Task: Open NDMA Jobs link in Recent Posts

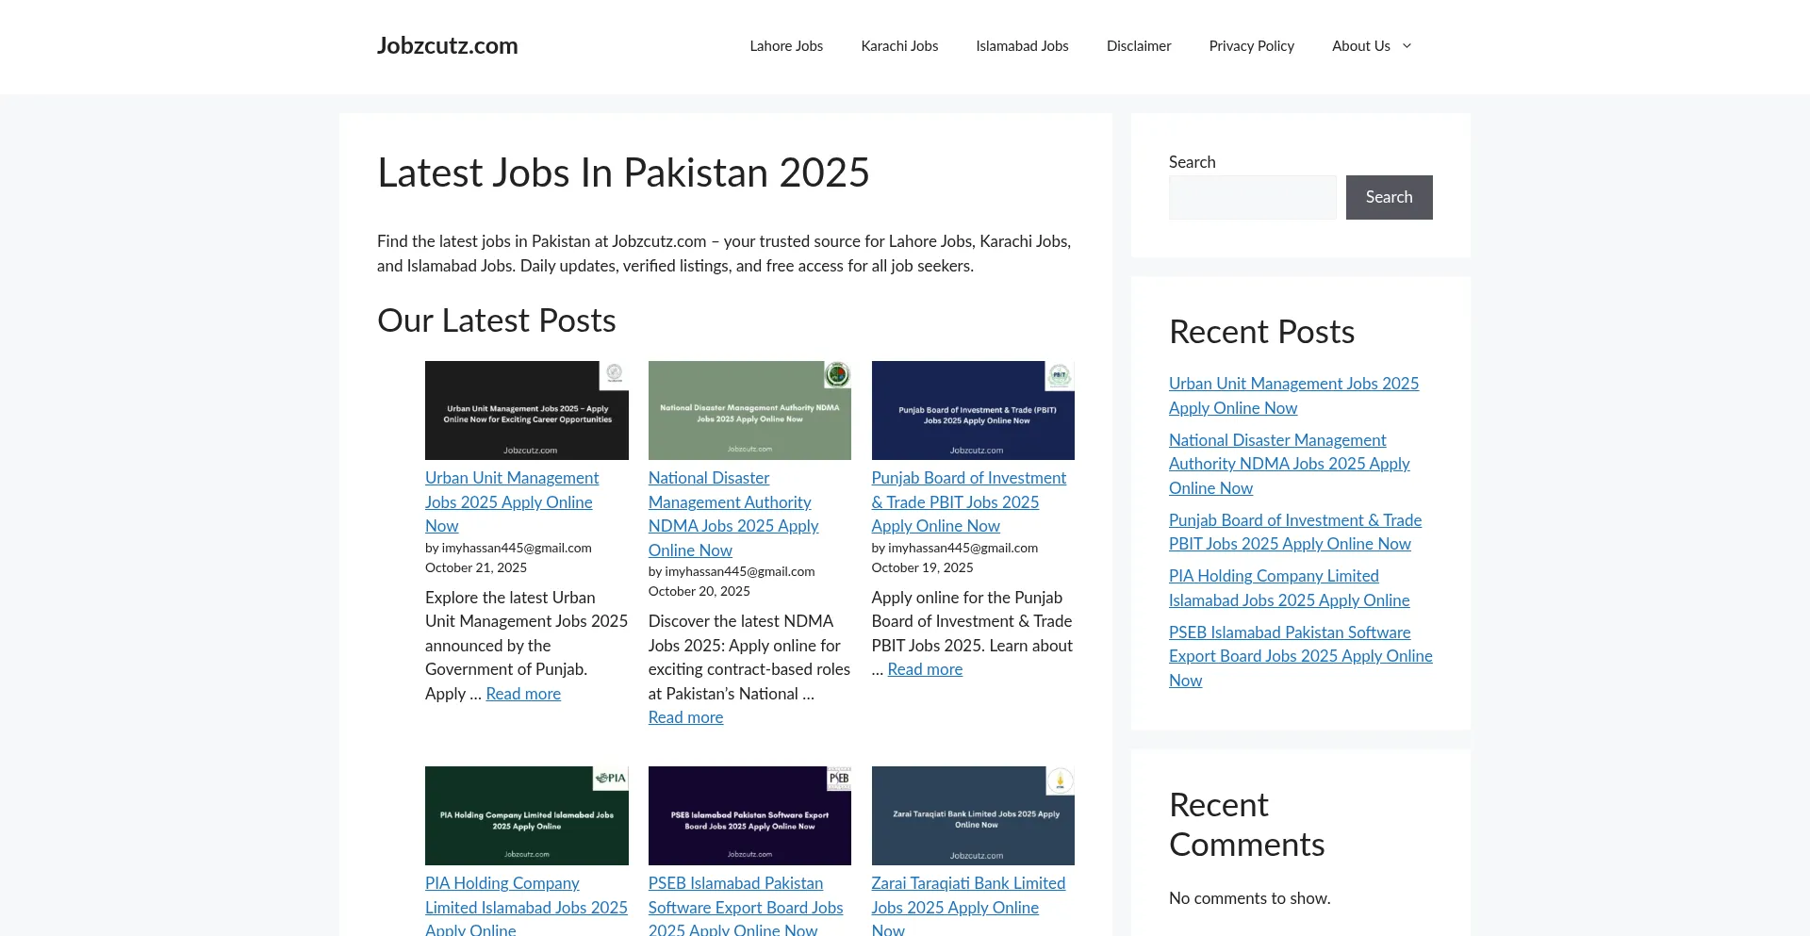Action: coord(1290,464)
